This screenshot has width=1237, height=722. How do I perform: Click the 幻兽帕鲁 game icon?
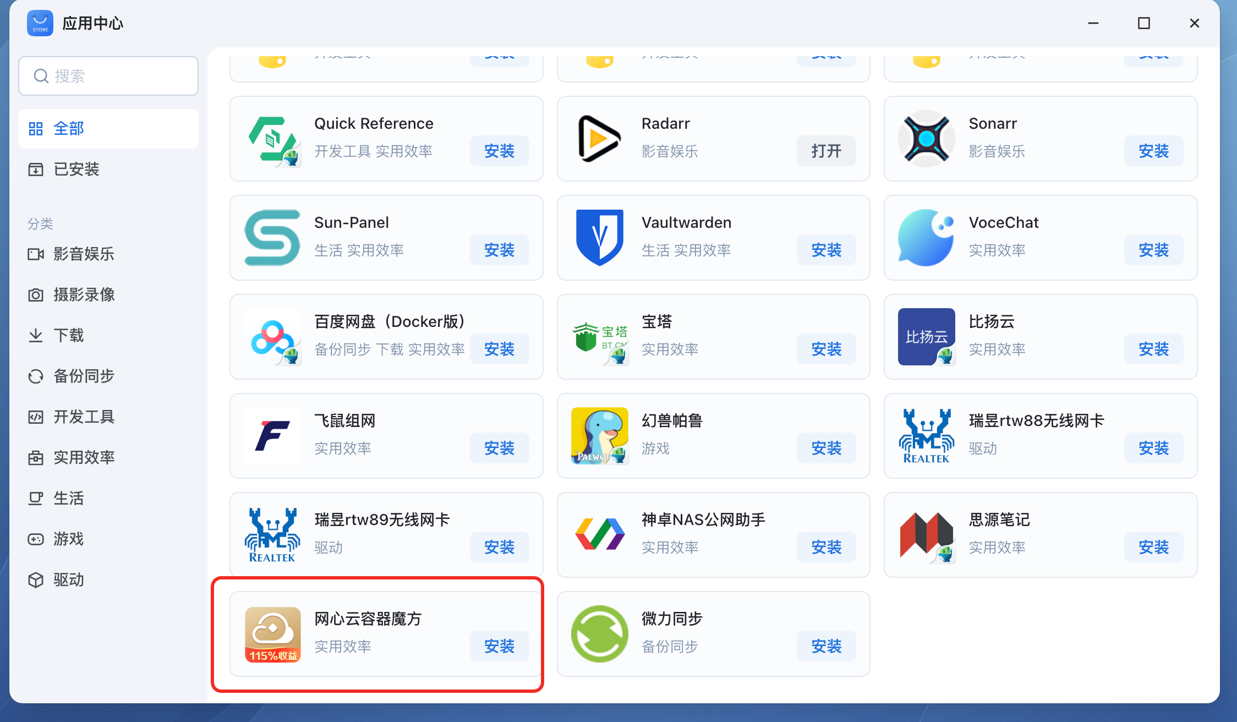(600, 436)
